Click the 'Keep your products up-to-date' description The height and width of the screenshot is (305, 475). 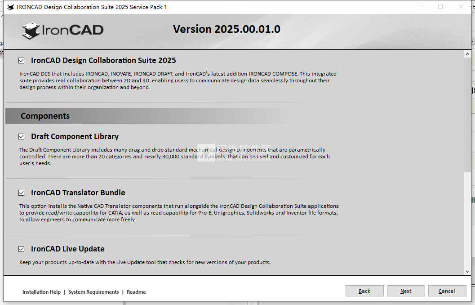[145, 262]
